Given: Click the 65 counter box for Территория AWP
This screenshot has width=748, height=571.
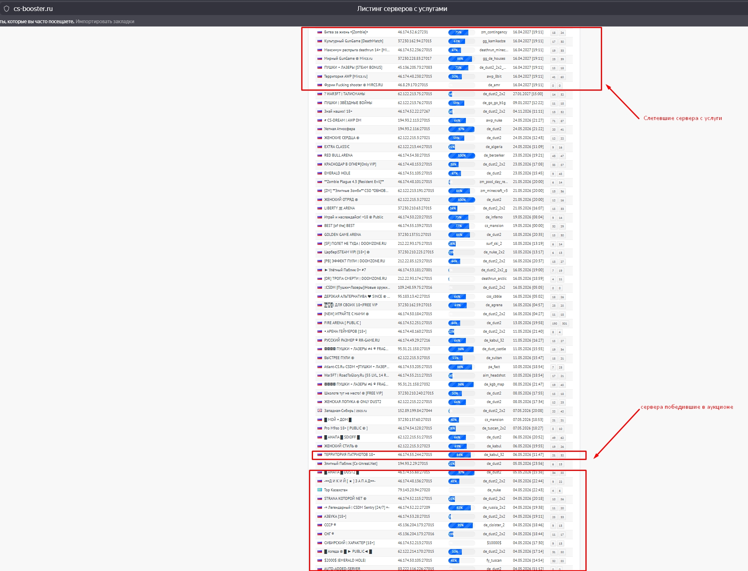Looking at the screenshot, I should pos(562,77).
